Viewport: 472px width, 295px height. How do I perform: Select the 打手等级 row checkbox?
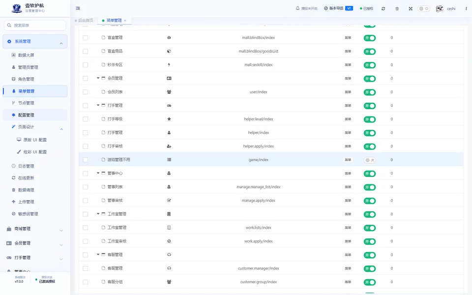click(86, 119)
